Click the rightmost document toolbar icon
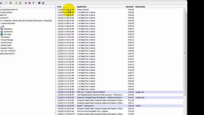 [x=43, y=3]
